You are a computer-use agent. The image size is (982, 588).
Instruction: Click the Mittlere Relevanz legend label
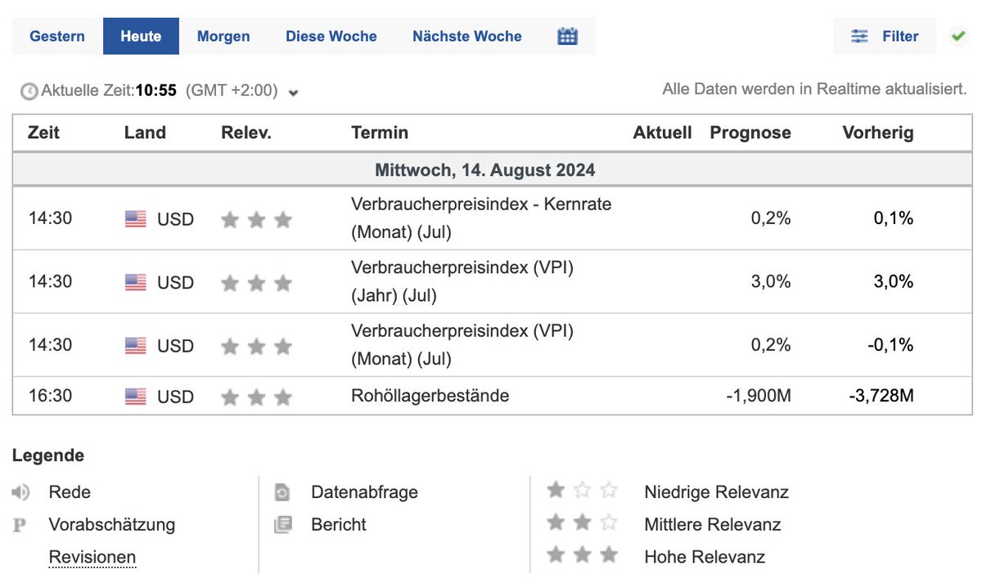coord(713,524)
